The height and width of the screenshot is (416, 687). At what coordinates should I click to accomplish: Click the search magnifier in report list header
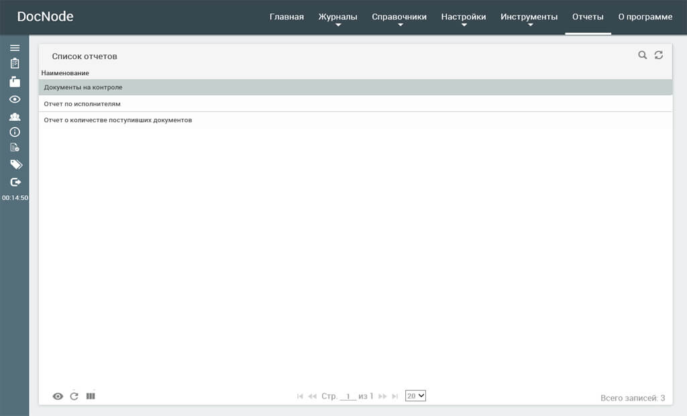point(642,55)
